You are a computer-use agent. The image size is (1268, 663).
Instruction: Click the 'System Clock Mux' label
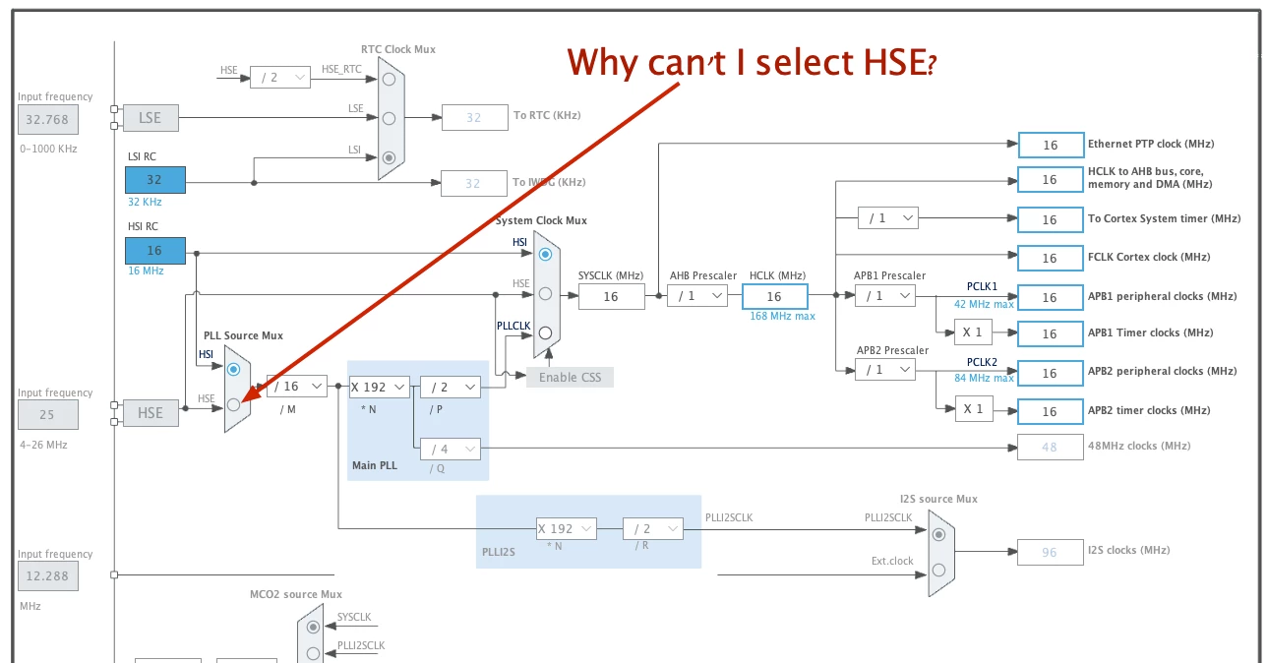pos(541,220)
